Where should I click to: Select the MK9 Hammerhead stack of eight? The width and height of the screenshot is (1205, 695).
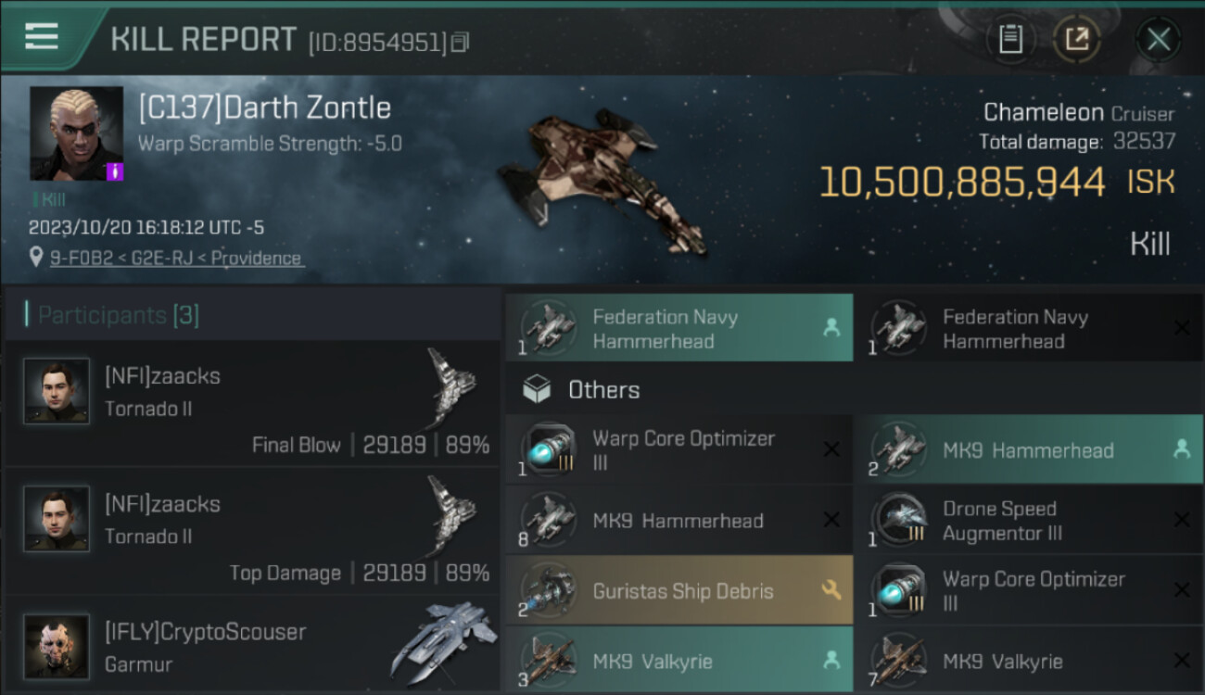click(679, 521)
